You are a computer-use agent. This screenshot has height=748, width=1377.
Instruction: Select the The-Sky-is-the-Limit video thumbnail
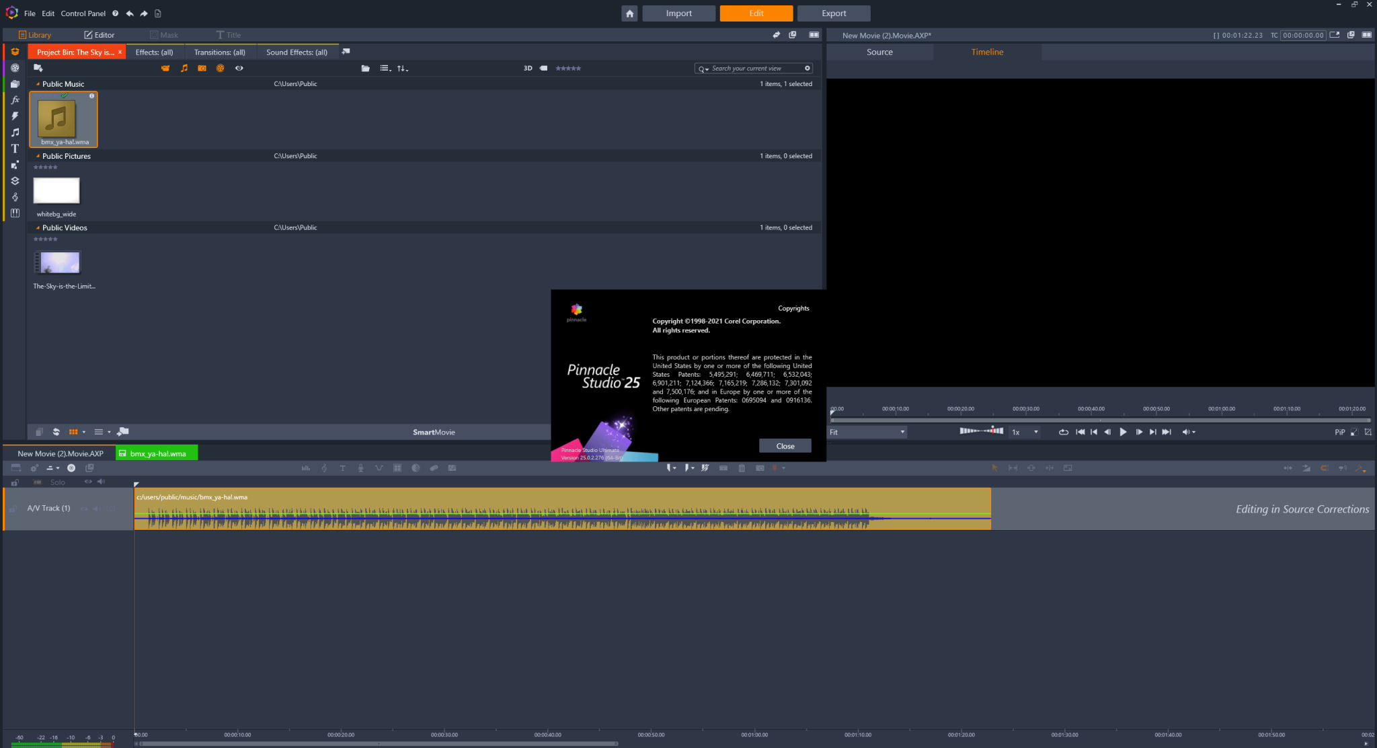tap(58, 262)
